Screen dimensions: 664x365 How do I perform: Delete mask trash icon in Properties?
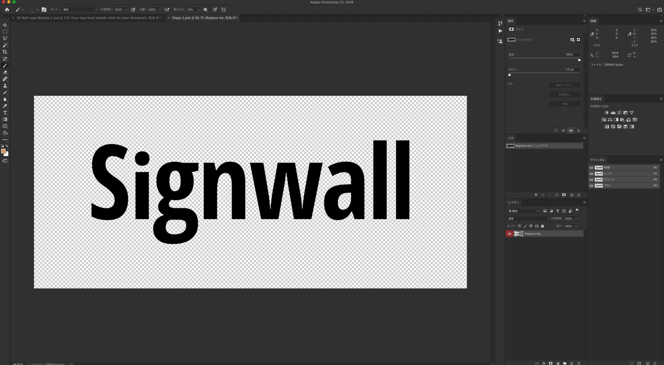tap(578, 130)
